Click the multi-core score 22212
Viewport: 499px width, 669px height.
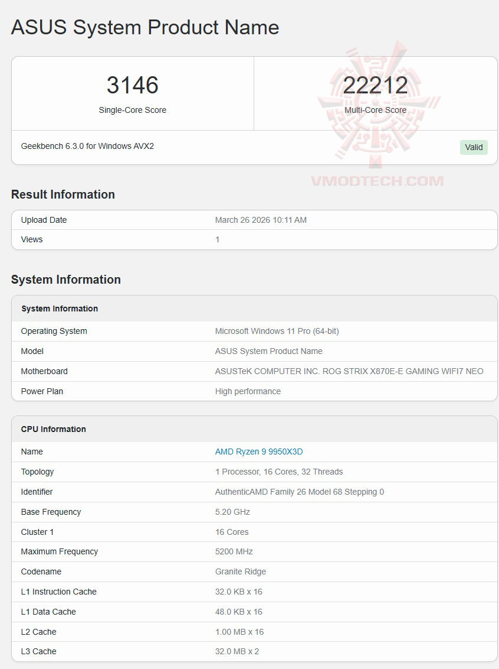pyautogui.click(x=376, y=85)
